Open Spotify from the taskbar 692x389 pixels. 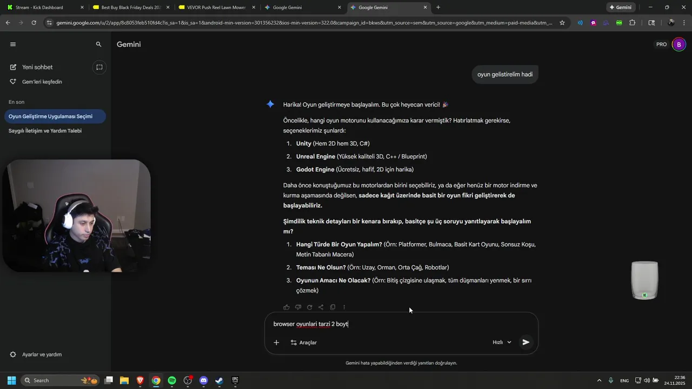(x=172, y=380)
